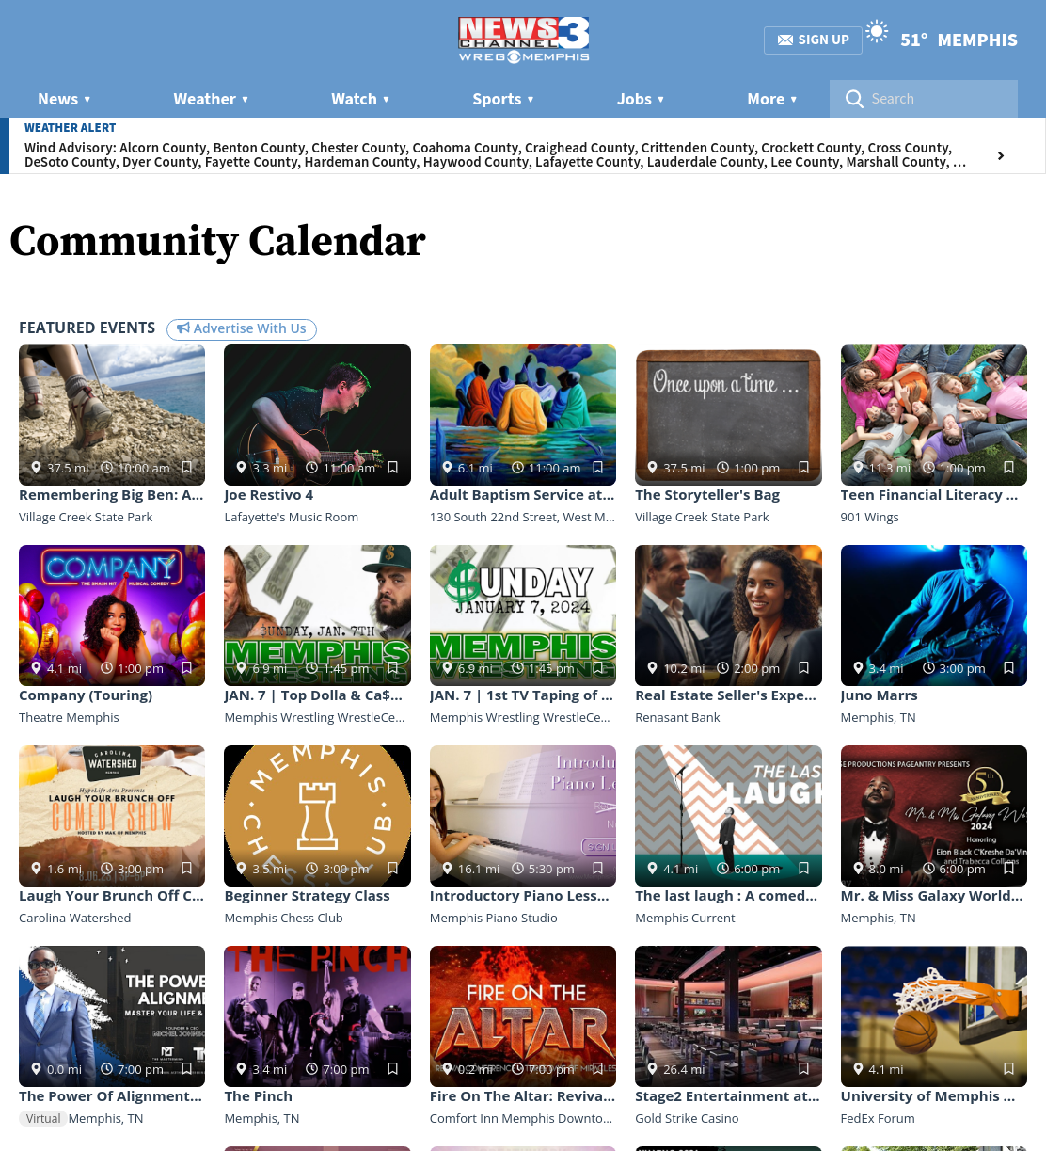Image resolution: width=1046 pixels, height=1151 pixels.
Task: Click Gold Strike Casino venue text
Action: tap(687, 1118)
